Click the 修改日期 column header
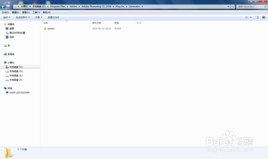The image size is (268, 159). click(x=96, y=23)
